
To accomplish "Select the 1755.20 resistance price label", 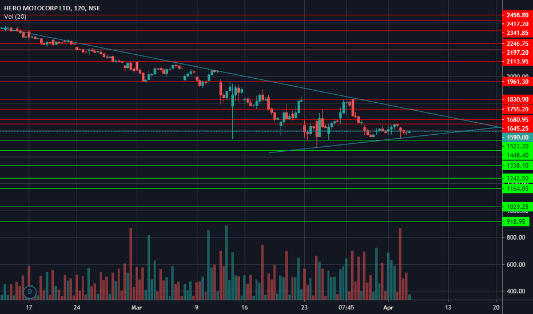I will 518,109.
